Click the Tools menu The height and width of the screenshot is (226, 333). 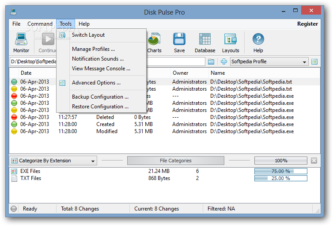click(x=66, y=24)
